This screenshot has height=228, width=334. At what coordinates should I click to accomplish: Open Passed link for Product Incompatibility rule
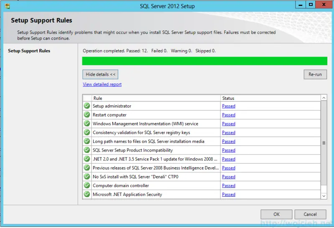pyautogui.click(x=228, y=150)
